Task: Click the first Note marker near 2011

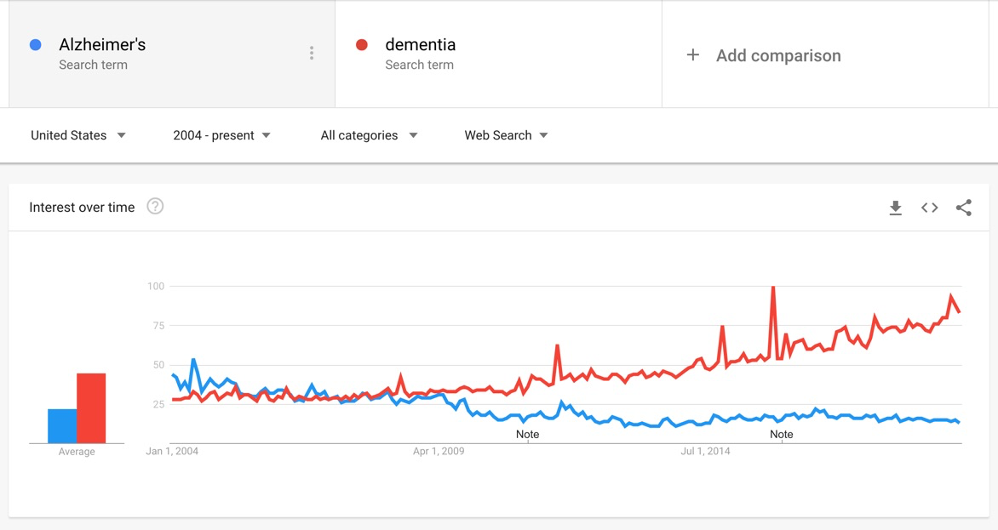Action: [528, 434]
